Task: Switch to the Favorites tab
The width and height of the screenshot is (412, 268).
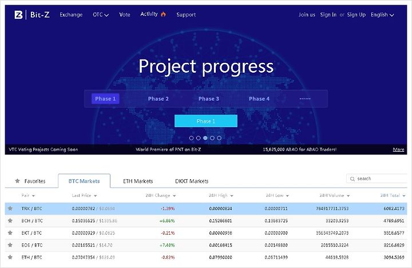Action: tap(30, 181)
